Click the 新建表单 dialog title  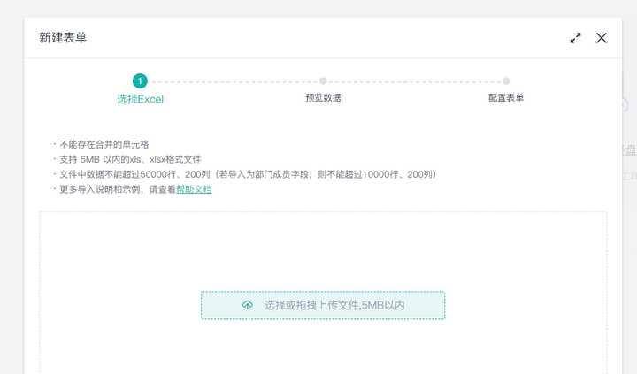63,38
